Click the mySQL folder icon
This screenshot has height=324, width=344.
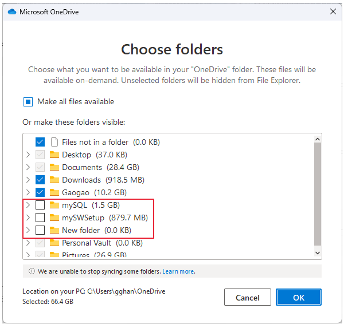[x=54, y=205]
